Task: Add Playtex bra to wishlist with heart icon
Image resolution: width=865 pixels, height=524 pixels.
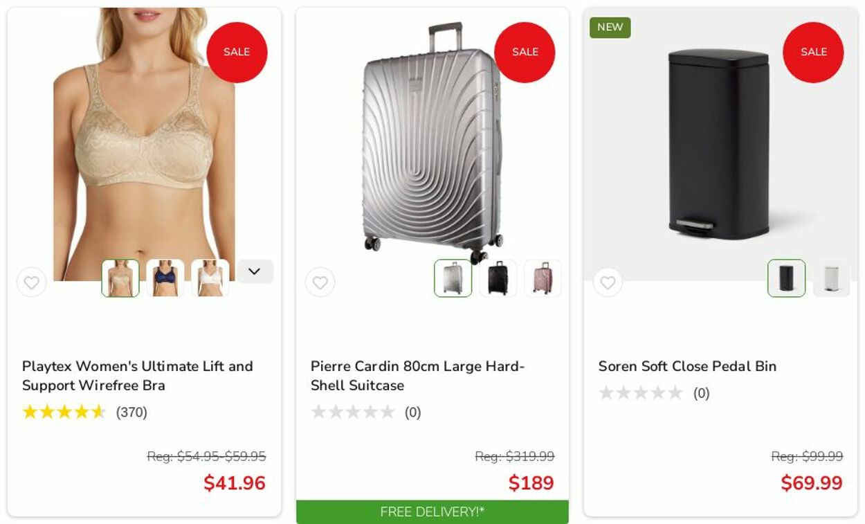Action: (x=32, y=282)
